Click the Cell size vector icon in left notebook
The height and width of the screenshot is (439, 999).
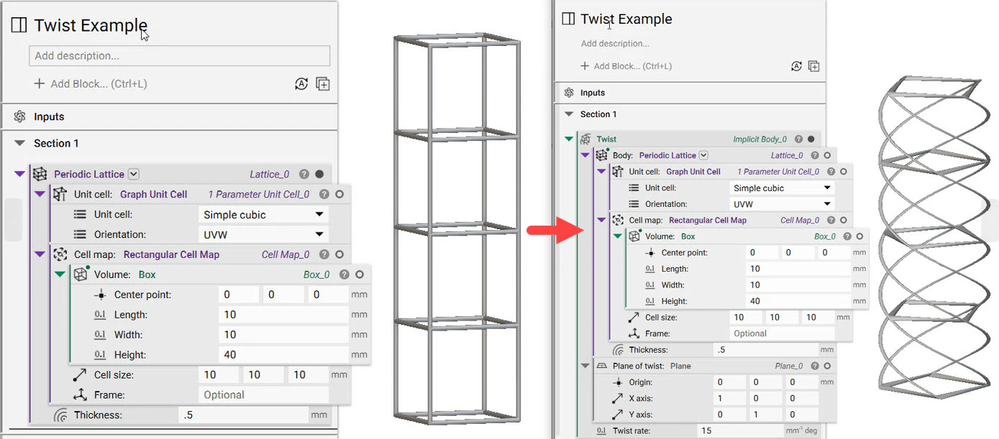pyautogui.click(x=81, y=374)
